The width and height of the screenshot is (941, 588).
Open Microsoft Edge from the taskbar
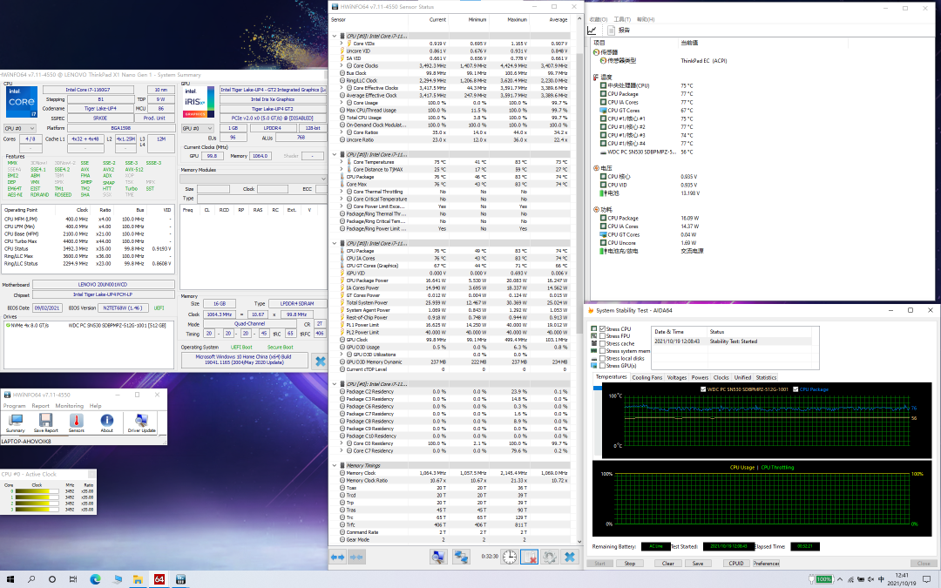pyautogui.click(x=96, y=579)
